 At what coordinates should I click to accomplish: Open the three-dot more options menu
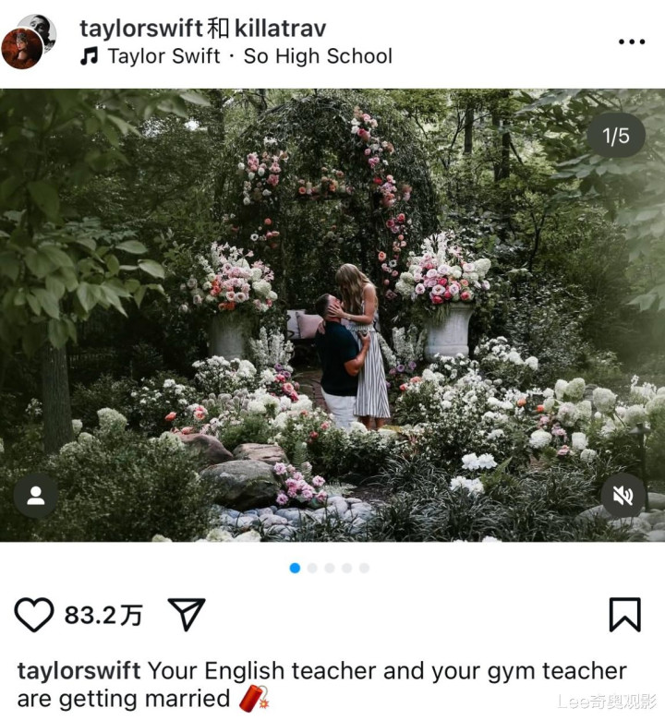coord(632,42)
